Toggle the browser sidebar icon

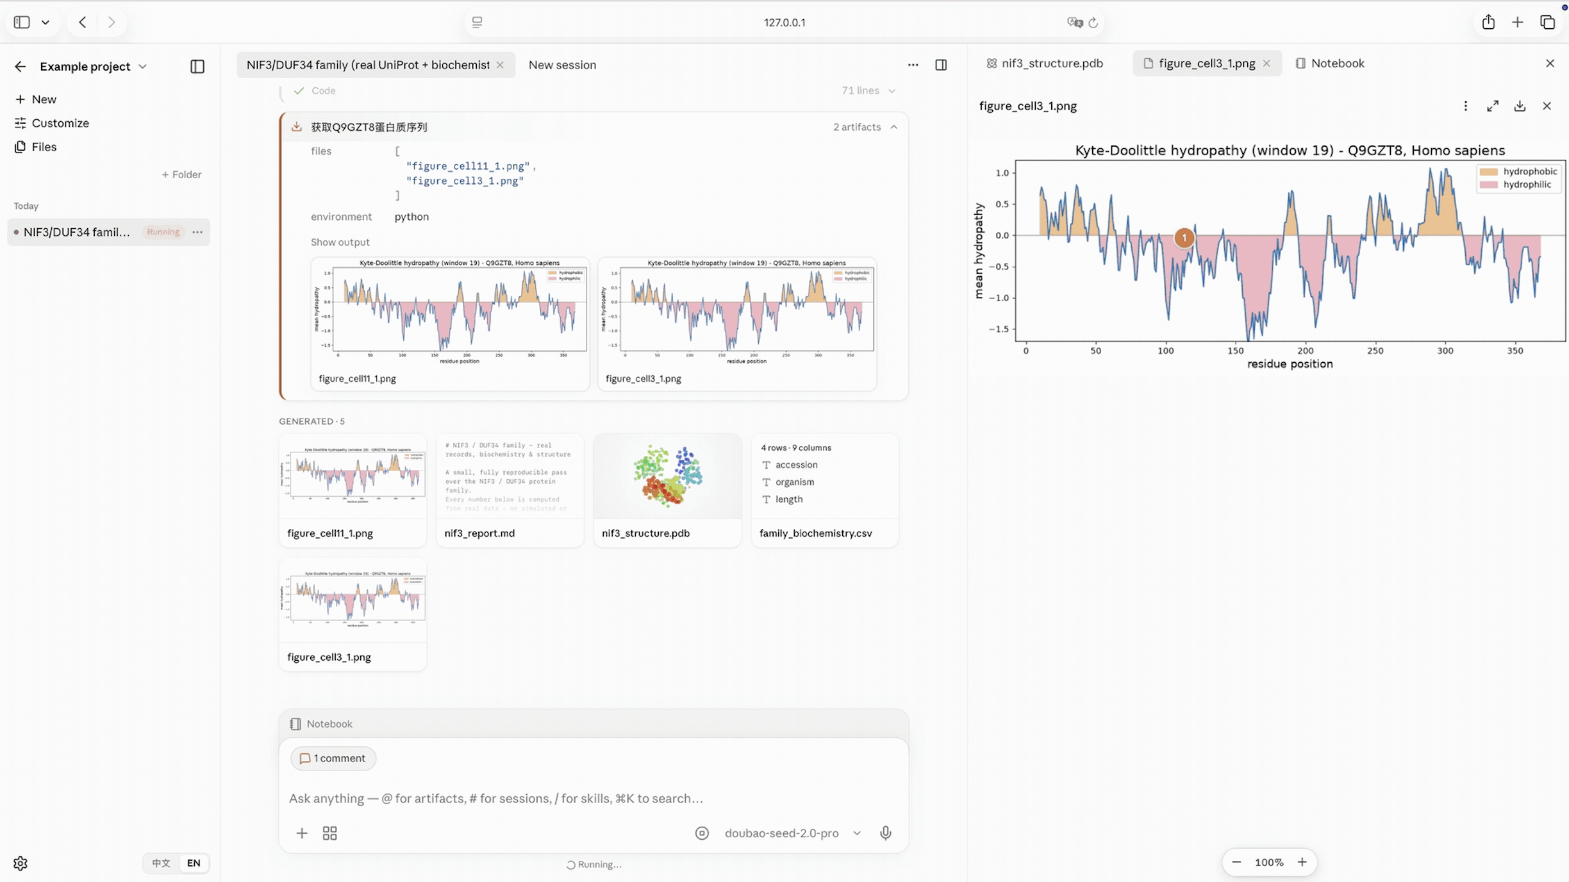tap(22, 22)
